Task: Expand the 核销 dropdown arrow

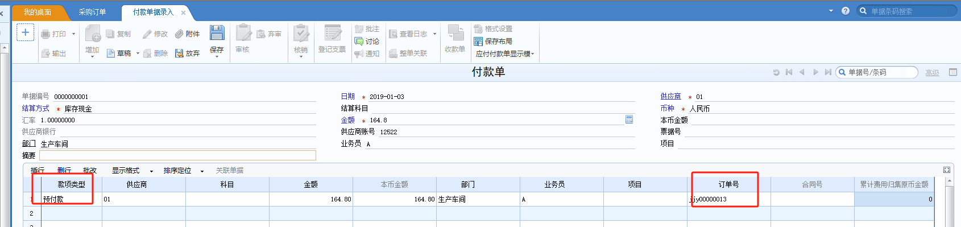Action: [x=301, y=57]
